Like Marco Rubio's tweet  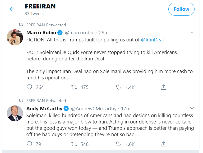click(x=119, y=87)
